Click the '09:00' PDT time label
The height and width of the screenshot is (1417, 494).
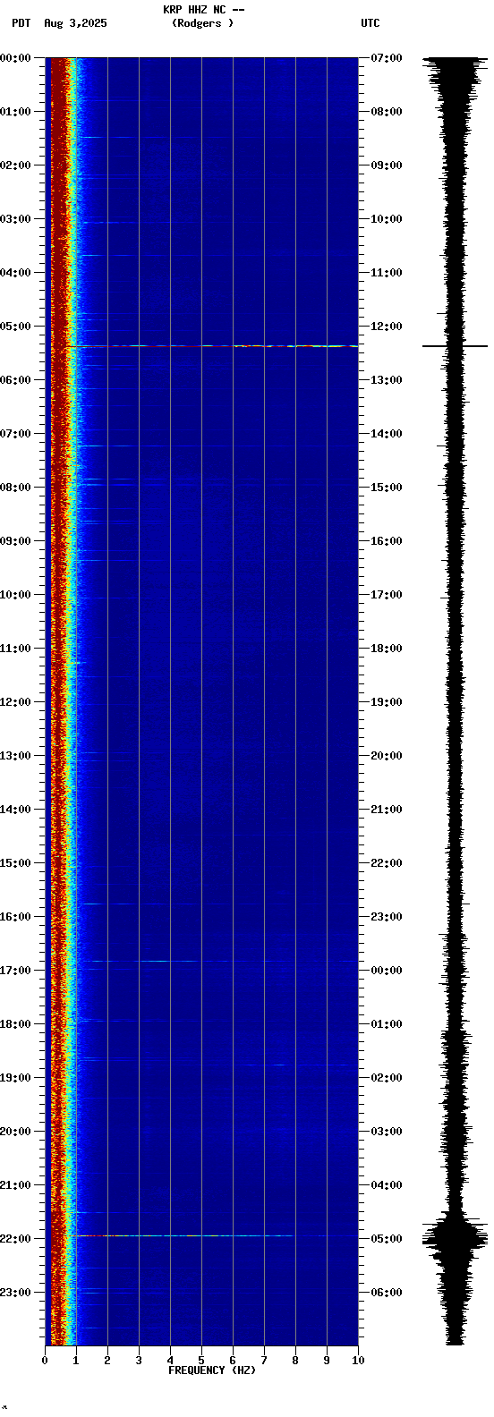(15, 541)
